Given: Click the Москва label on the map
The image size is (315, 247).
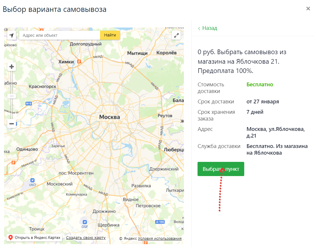Looking at the screenshot, I should 109,117.
